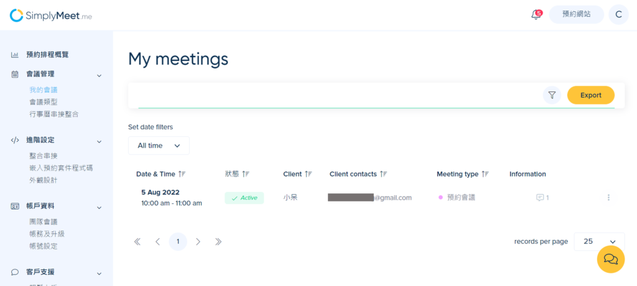Collapse the 會議管理 sidebar section
The height and width of the screenshot is (286, 637).
(x=99, y=76)
